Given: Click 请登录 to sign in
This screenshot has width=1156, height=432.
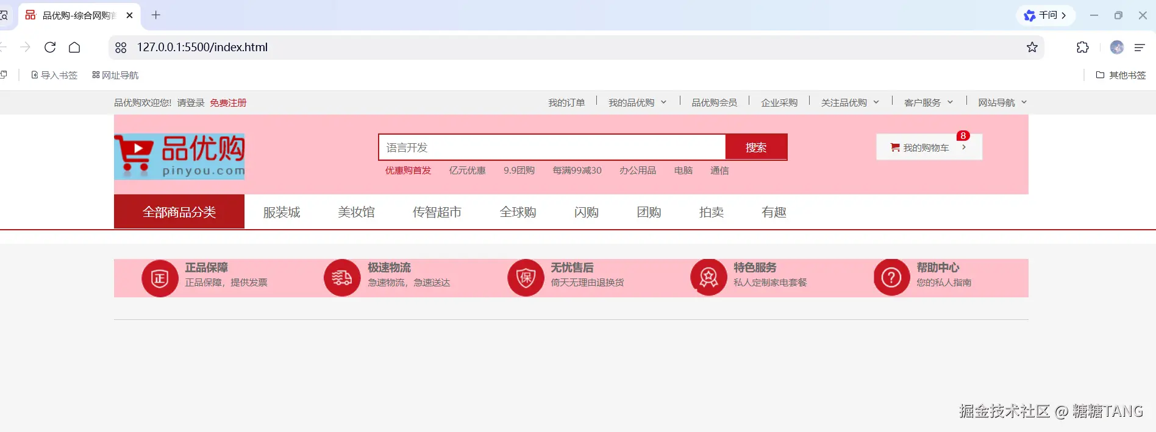Looking at the screenshot, I should click(191, 102).
